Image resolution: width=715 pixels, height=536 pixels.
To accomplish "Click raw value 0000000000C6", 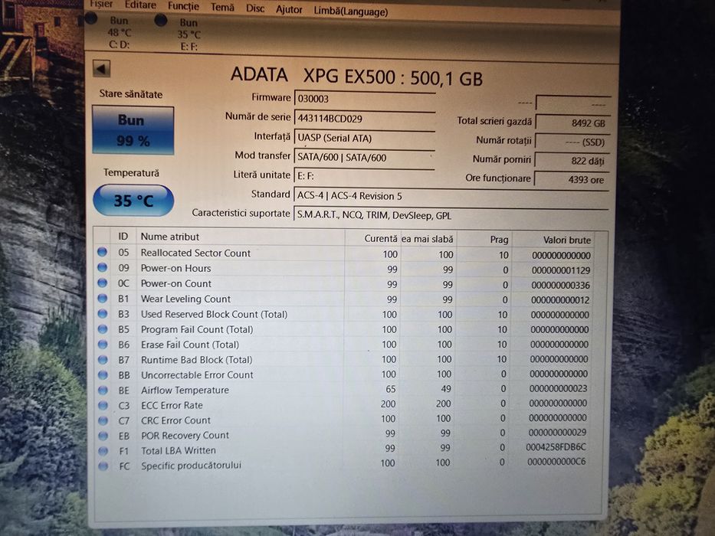I will (x=556, y=462).
